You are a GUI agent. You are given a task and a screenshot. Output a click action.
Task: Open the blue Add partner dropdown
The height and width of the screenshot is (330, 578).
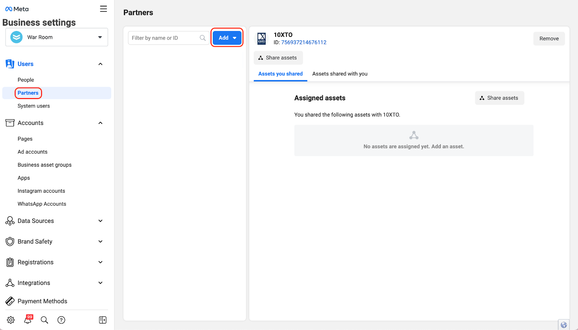(x=227, y=38)
